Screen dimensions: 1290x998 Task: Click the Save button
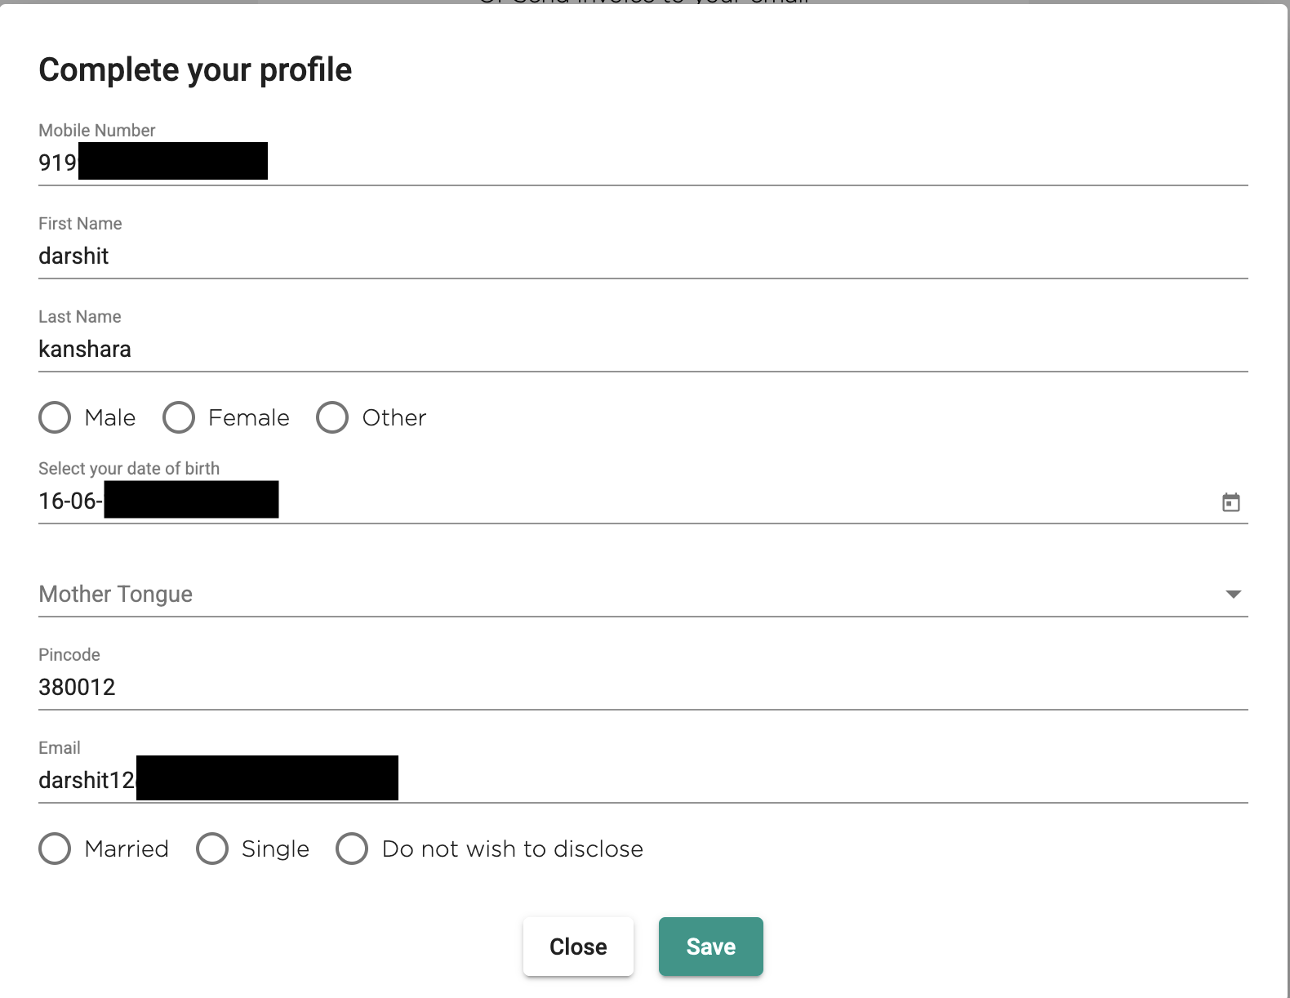coord(710,947)
